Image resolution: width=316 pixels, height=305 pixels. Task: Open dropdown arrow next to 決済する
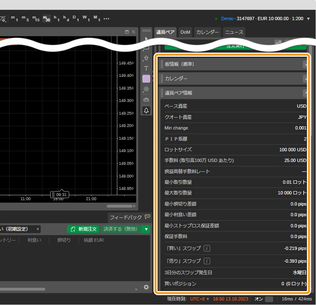tap(146, 229)
